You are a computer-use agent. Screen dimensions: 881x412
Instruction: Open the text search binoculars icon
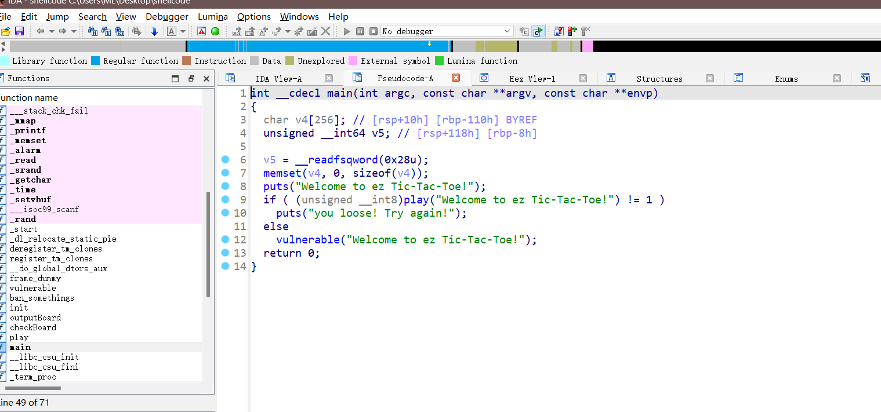[x=106, y=31]
